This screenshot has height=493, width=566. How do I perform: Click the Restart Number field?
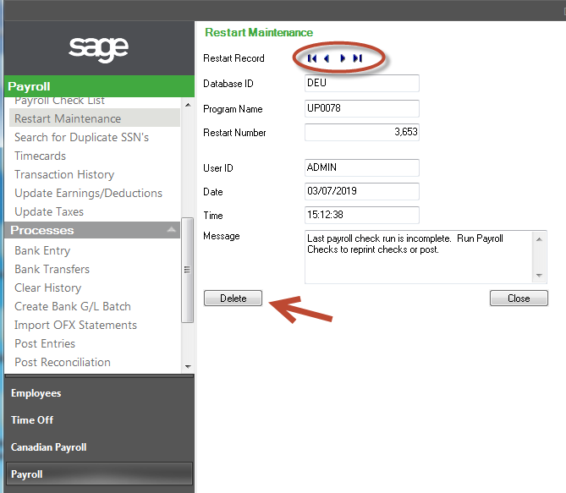click(x=362, y=132)
